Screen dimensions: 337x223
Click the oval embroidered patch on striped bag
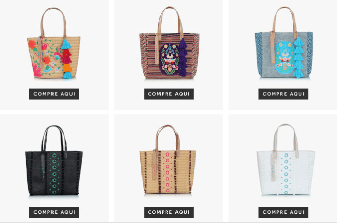point(170,59)
